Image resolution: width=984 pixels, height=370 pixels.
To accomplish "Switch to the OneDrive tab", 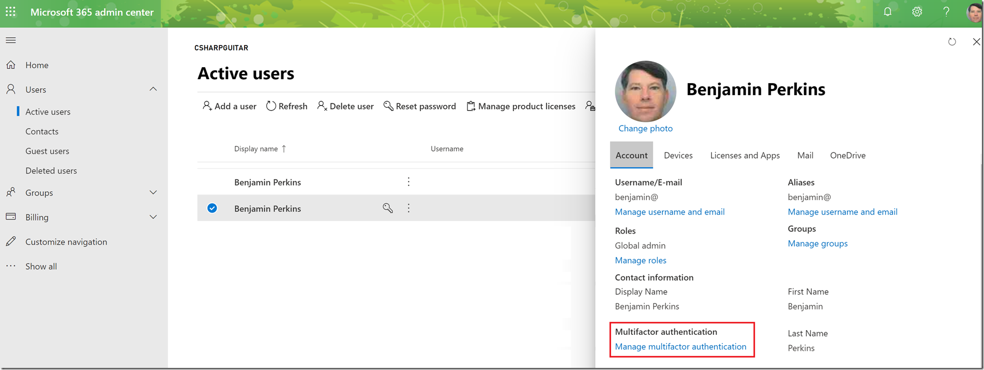I will coord(848,155).
